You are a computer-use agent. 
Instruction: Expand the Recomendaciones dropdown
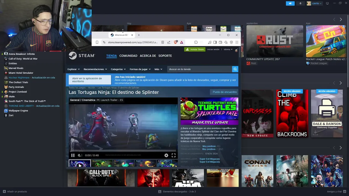tap(95, 69)
